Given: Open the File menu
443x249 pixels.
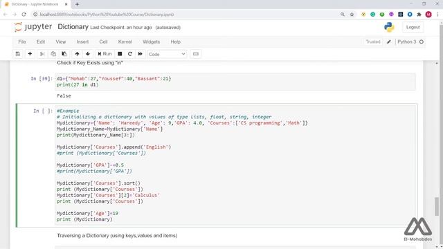Looking at the screenshot, I should (x=22, y=41).
